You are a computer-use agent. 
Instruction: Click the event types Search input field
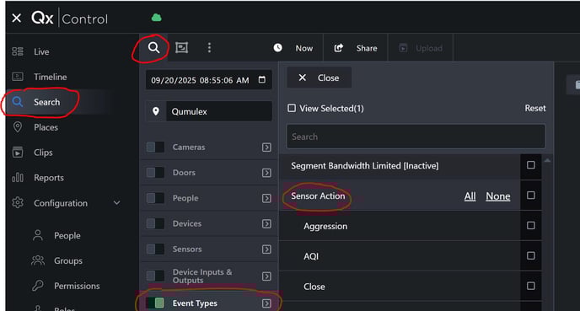416,137
